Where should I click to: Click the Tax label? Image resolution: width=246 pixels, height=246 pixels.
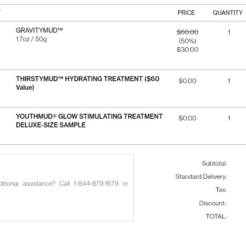pyautogui.click(x=221, y=190)
